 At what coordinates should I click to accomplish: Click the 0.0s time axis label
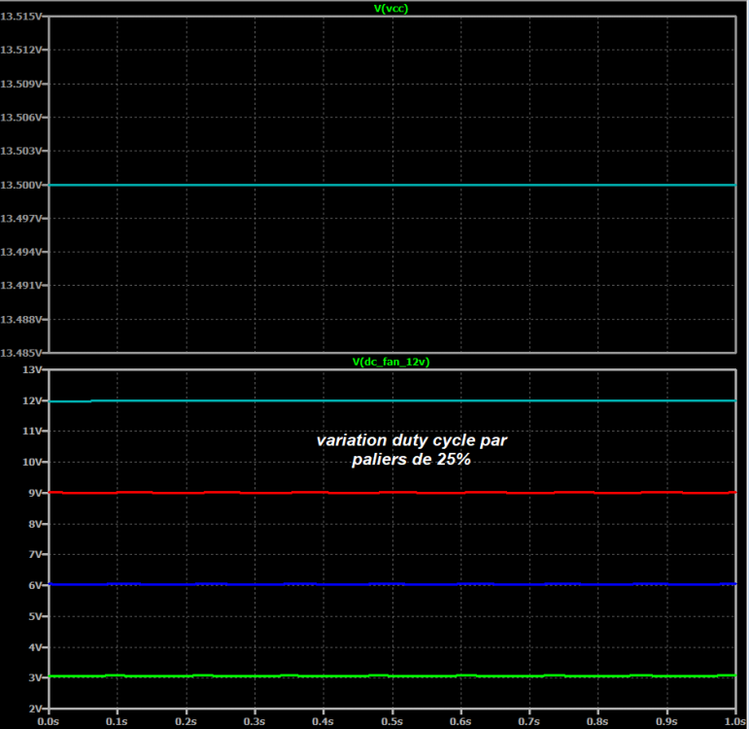point(49,721)
